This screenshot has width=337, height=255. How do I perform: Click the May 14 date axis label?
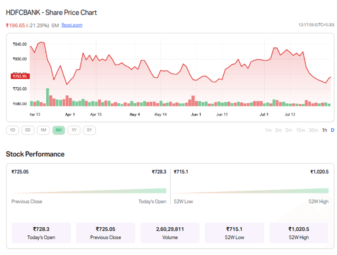(160, 114)
